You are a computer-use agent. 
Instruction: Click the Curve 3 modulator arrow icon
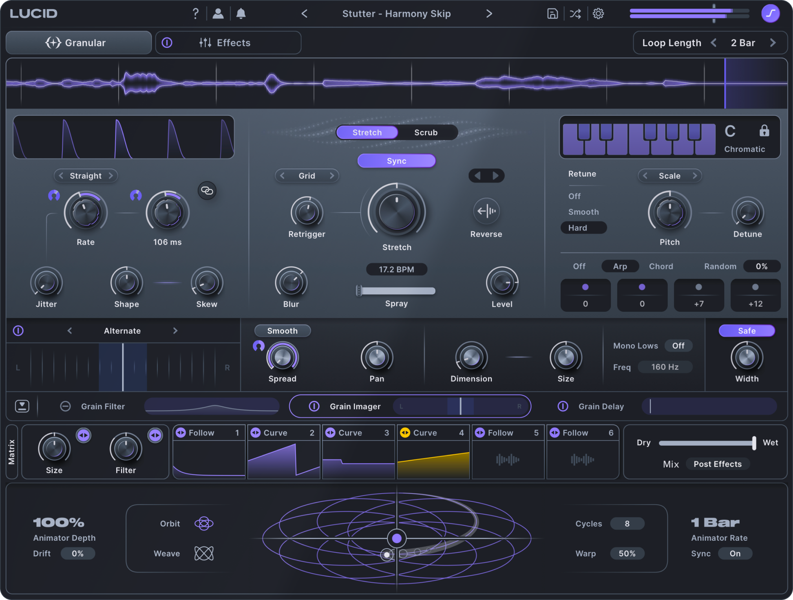(331, 433)
